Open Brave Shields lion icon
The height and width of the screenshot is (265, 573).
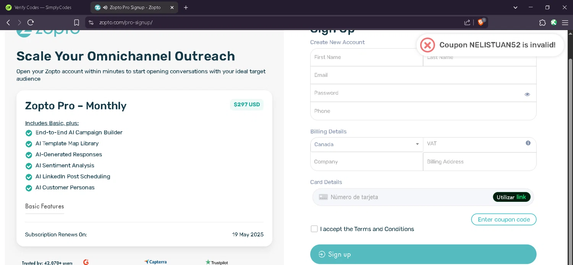coord(481,22)
